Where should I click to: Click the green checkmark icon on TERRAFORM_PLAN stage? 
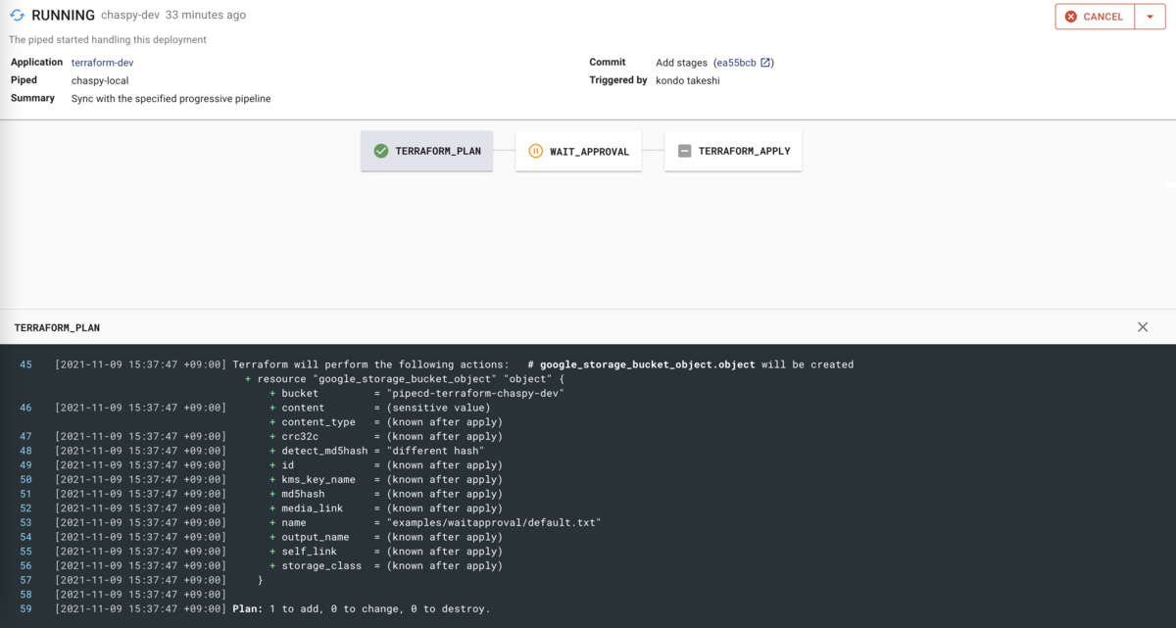(x=381, y=151)
